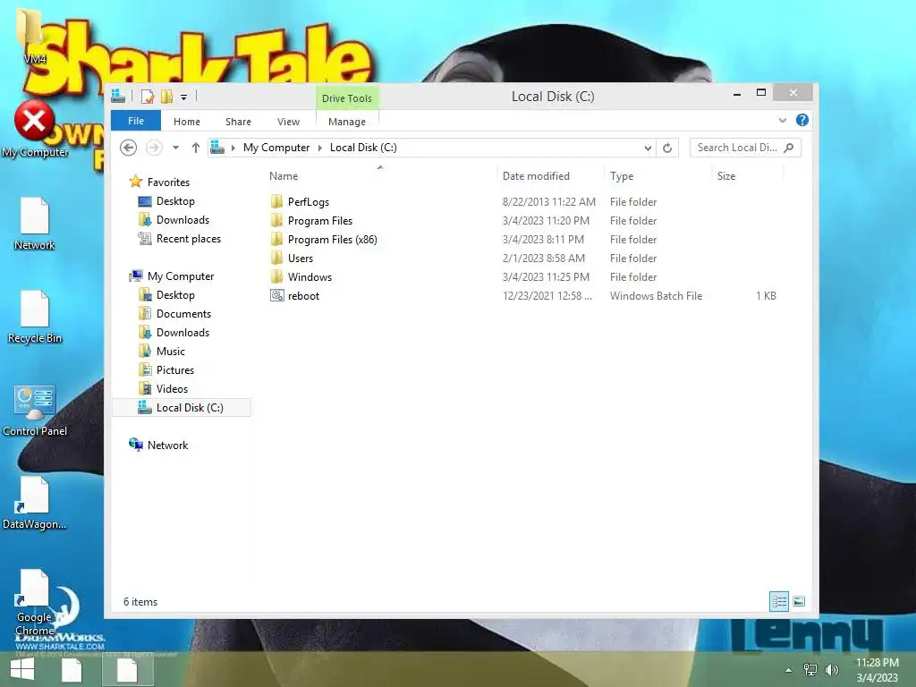Expand the breadcrumb arrow before My Computer
This screenshot has width=916, height=687.
[x=233, y=148]
